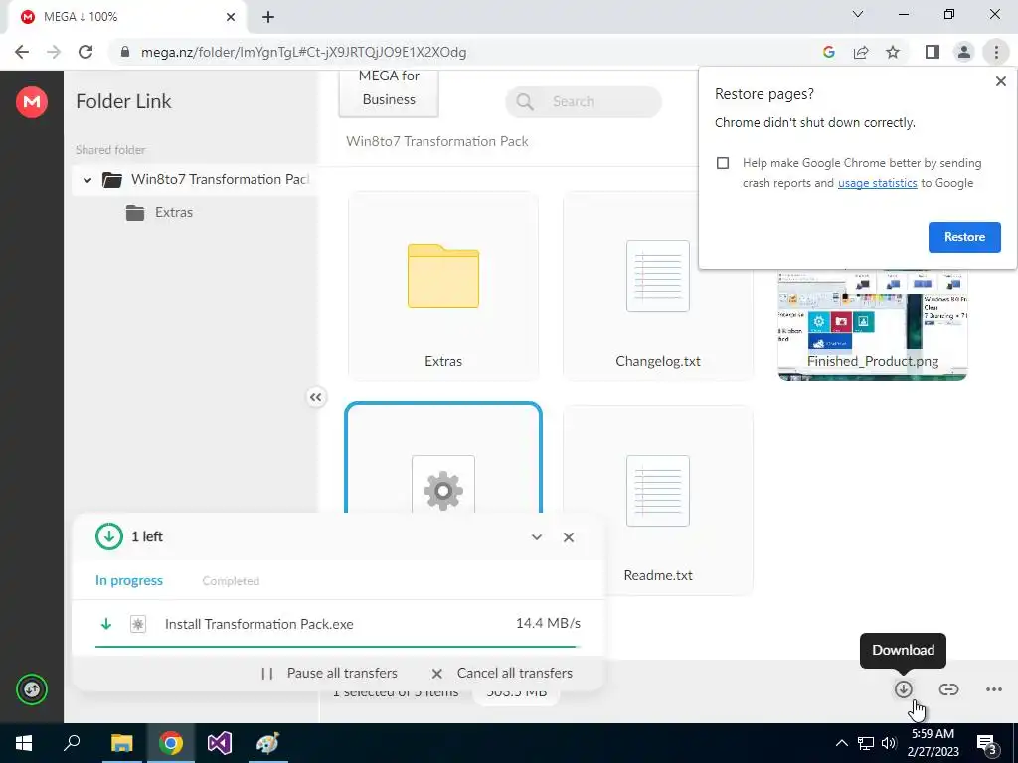The height and width of the screenshot is (763, 1018).
Task: Open the usage statistics link
Action: click(877, 183)
